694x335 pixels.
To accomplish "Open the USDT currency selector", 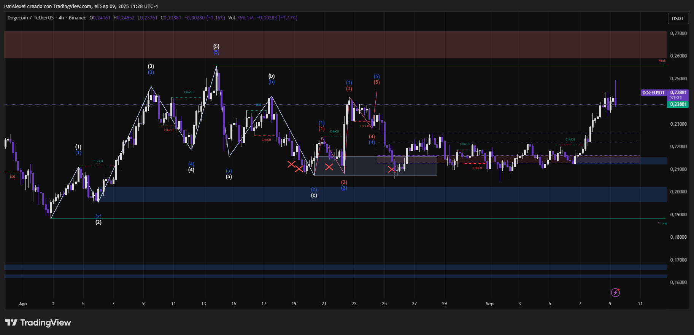I will pos(678,19).
